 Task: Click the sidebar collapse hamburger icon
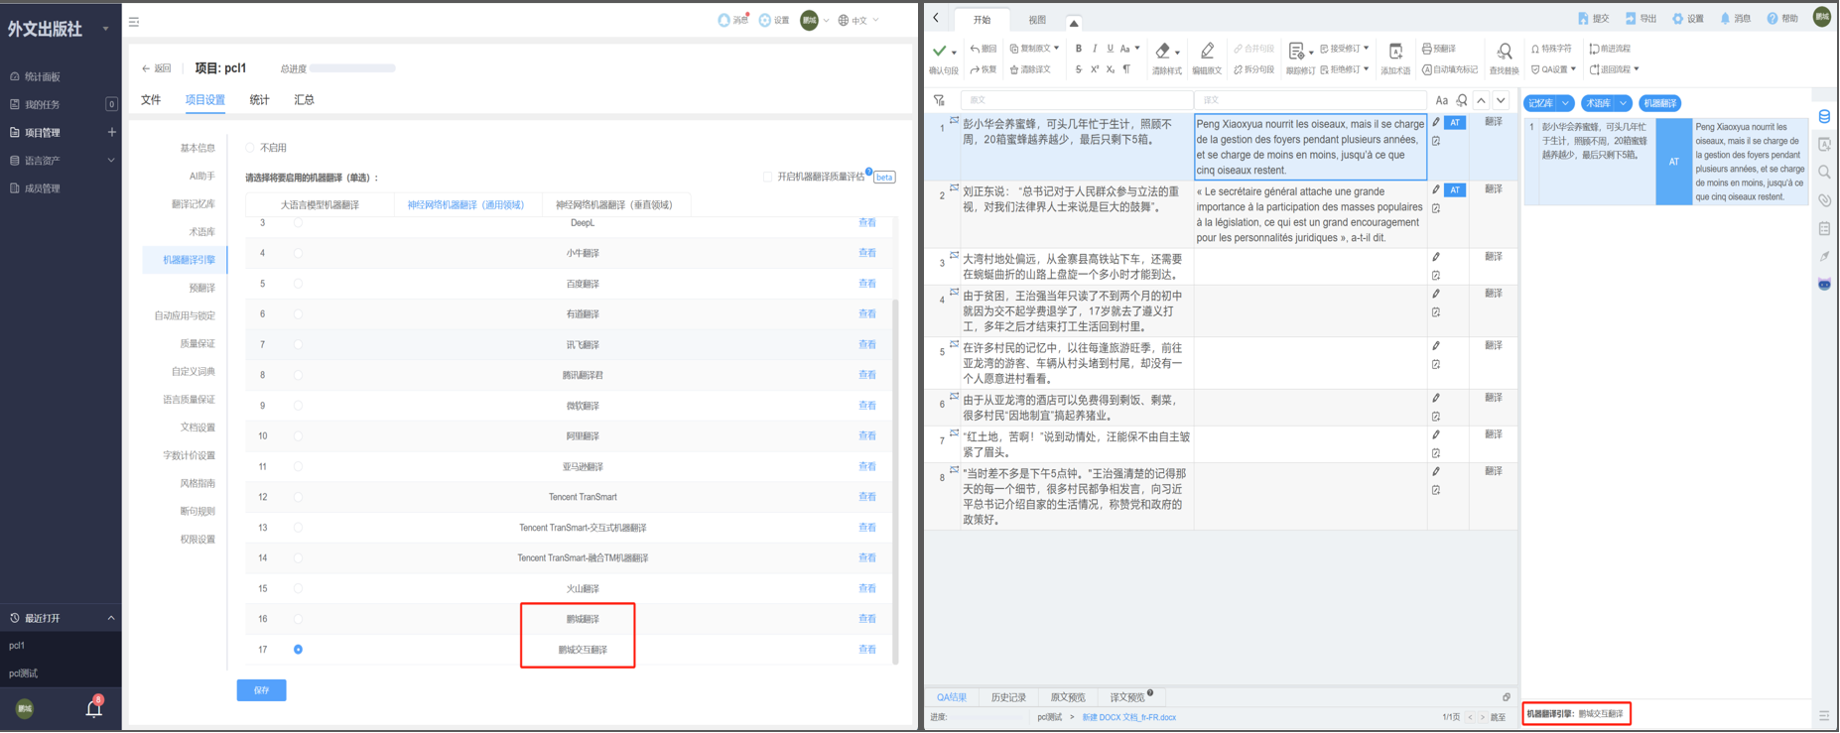[x=134, y=22]
